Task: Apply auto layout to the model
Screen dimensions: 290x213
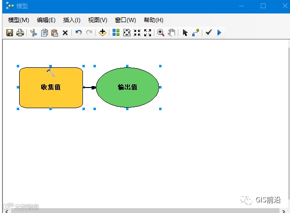Action: pos(116,33)
